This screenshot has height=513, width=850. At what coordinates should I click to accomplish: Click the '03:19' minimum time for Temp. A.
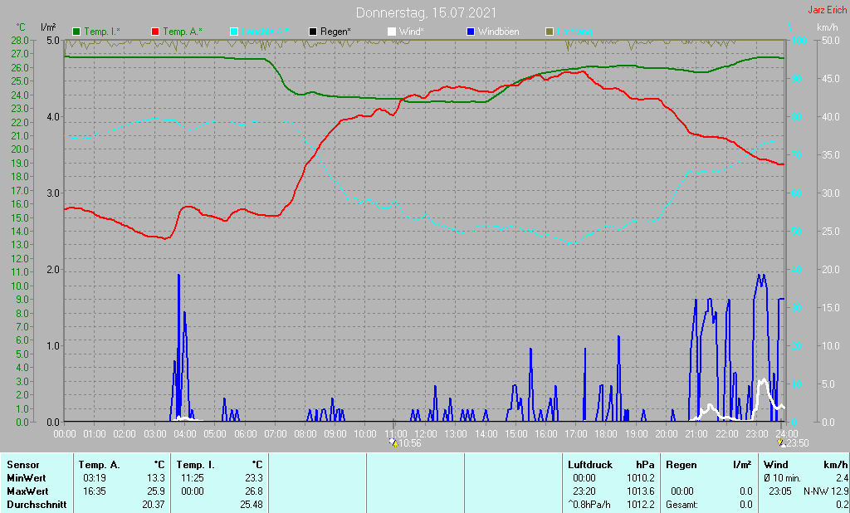point(95,478)
